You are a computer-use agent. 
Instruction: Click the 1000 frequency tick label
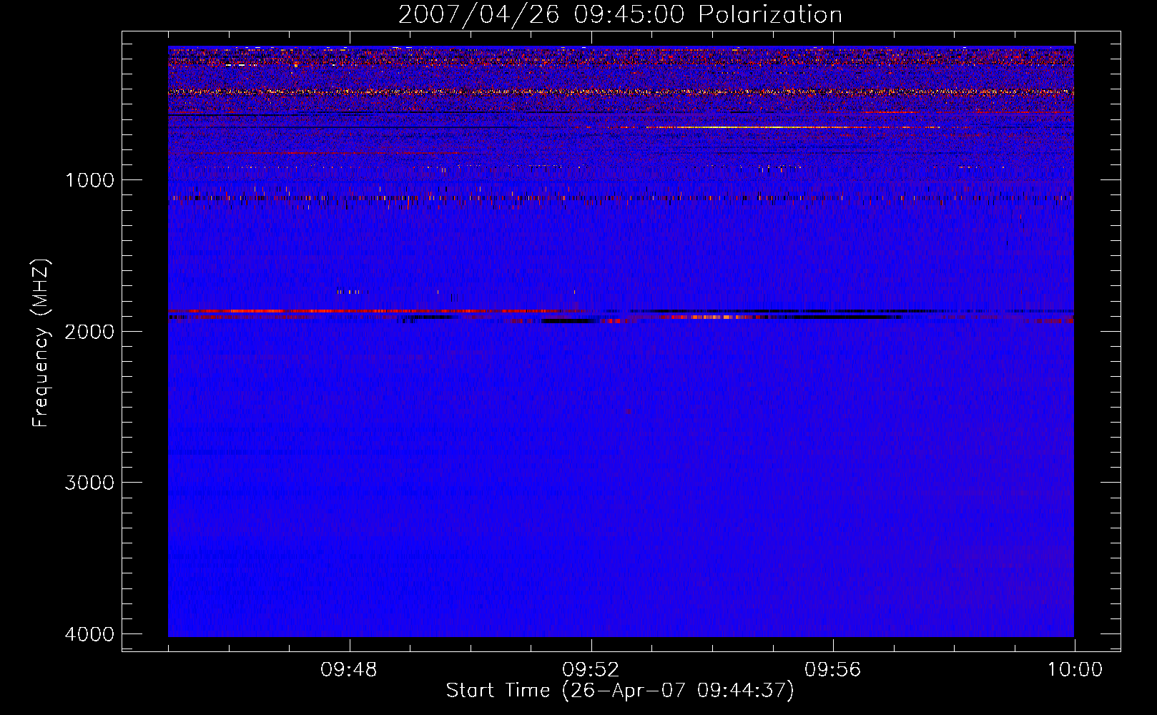tap(89, 180)
